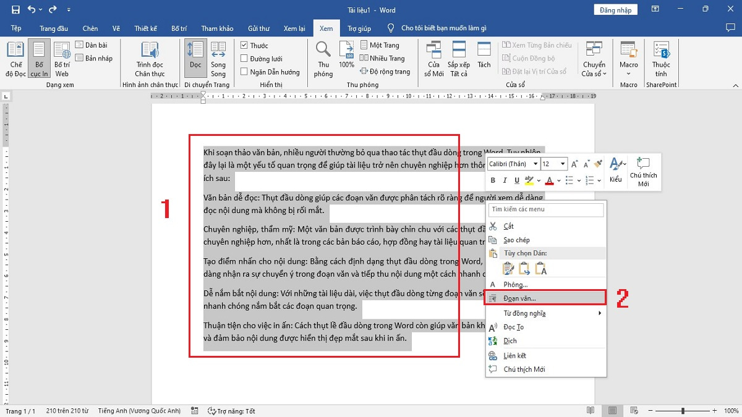The height and width of the screenshot is (417, 742).
Task: Open the Chèn ribbon tab
Action: [90, 28]
